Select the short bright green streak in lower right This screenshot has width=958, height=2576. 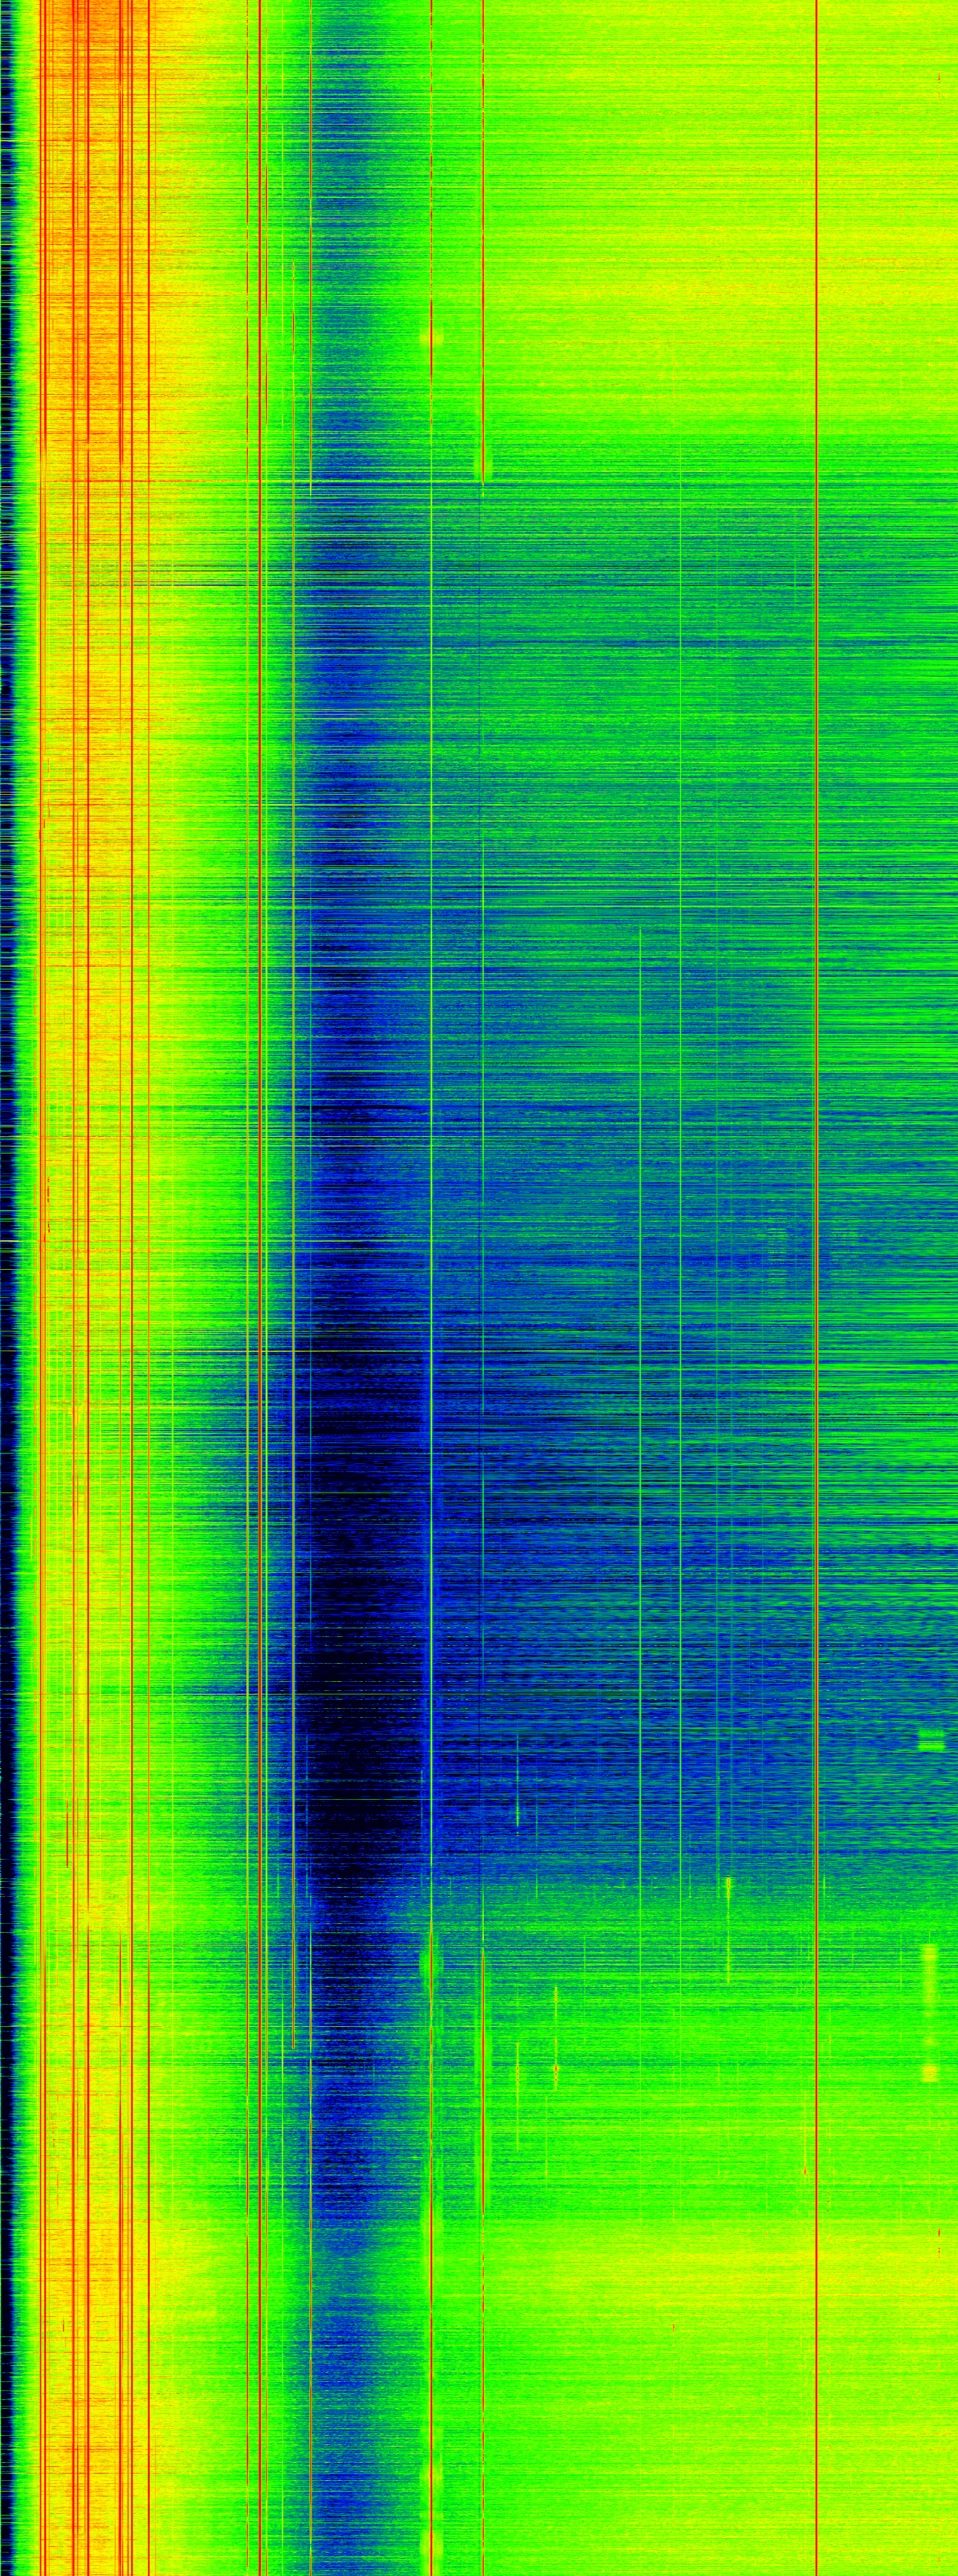click(728, 1930)
